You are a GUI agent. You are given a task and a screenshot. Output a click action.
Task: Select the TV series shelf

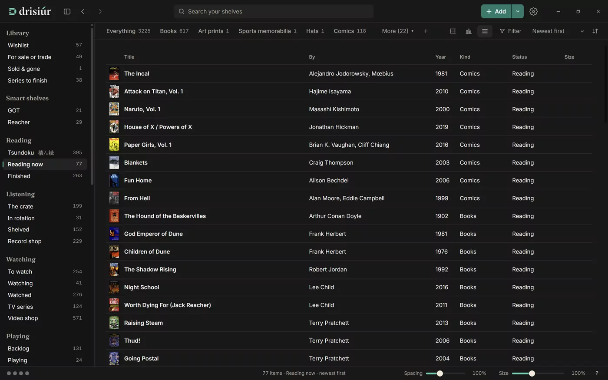click(x=45, y=307)
